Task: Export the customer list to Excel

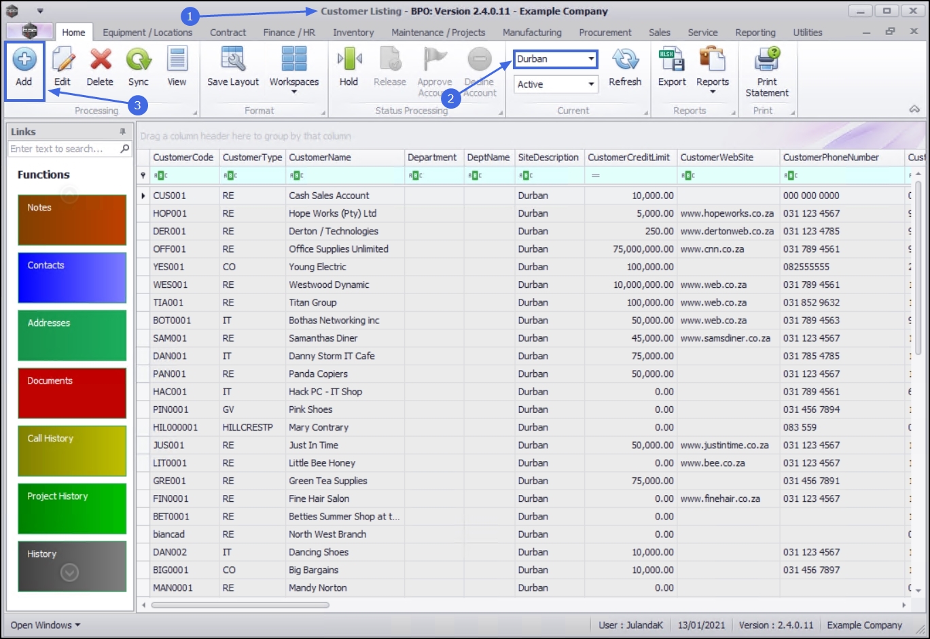Action: coord(672,61)
